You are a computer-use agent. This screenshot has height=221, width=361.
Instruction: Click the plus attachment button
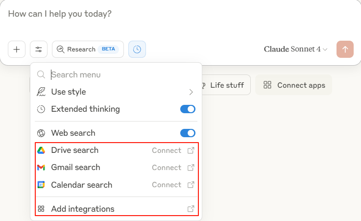17,49
